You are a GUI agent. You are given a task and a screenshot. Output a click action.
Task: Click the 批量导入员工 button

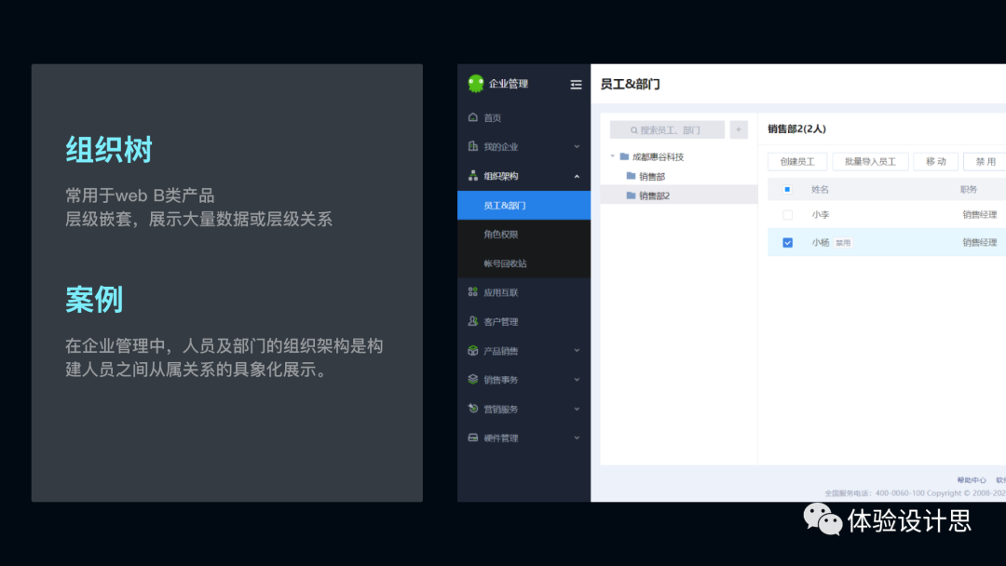[870, 162]
